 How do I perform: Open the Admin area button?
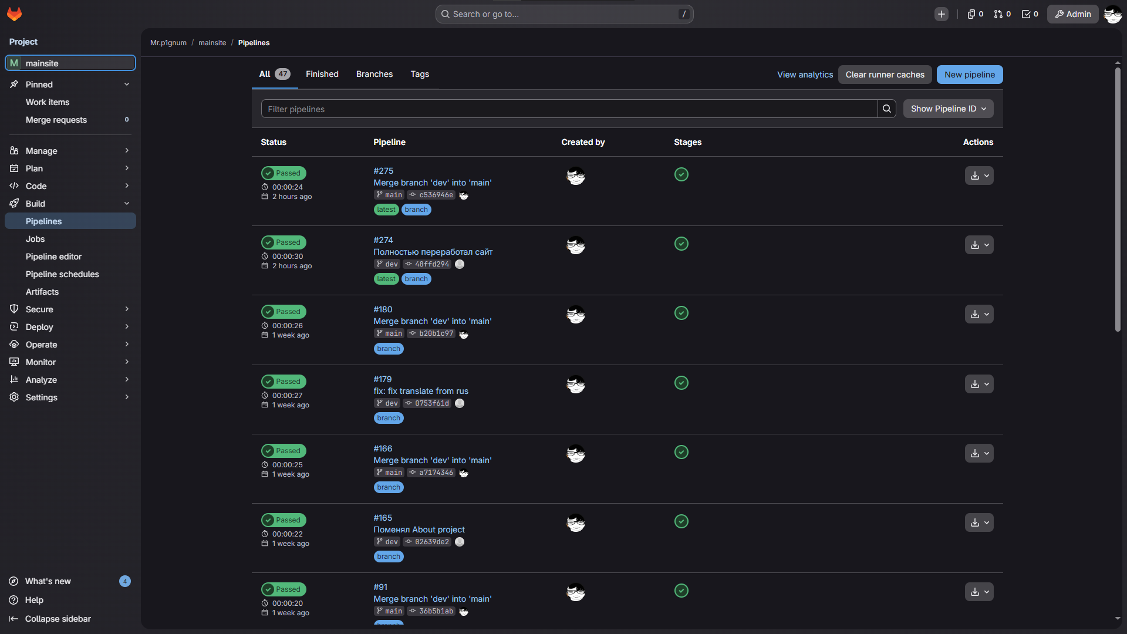point(1072,14)
